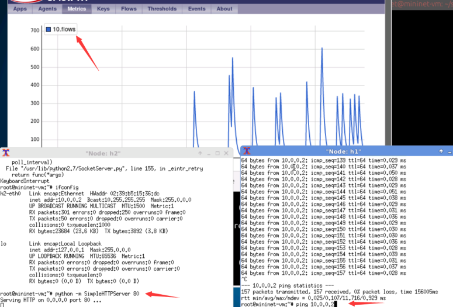
Task: Click the X icon in Node: h2 title bar
Action: (6, 153)
